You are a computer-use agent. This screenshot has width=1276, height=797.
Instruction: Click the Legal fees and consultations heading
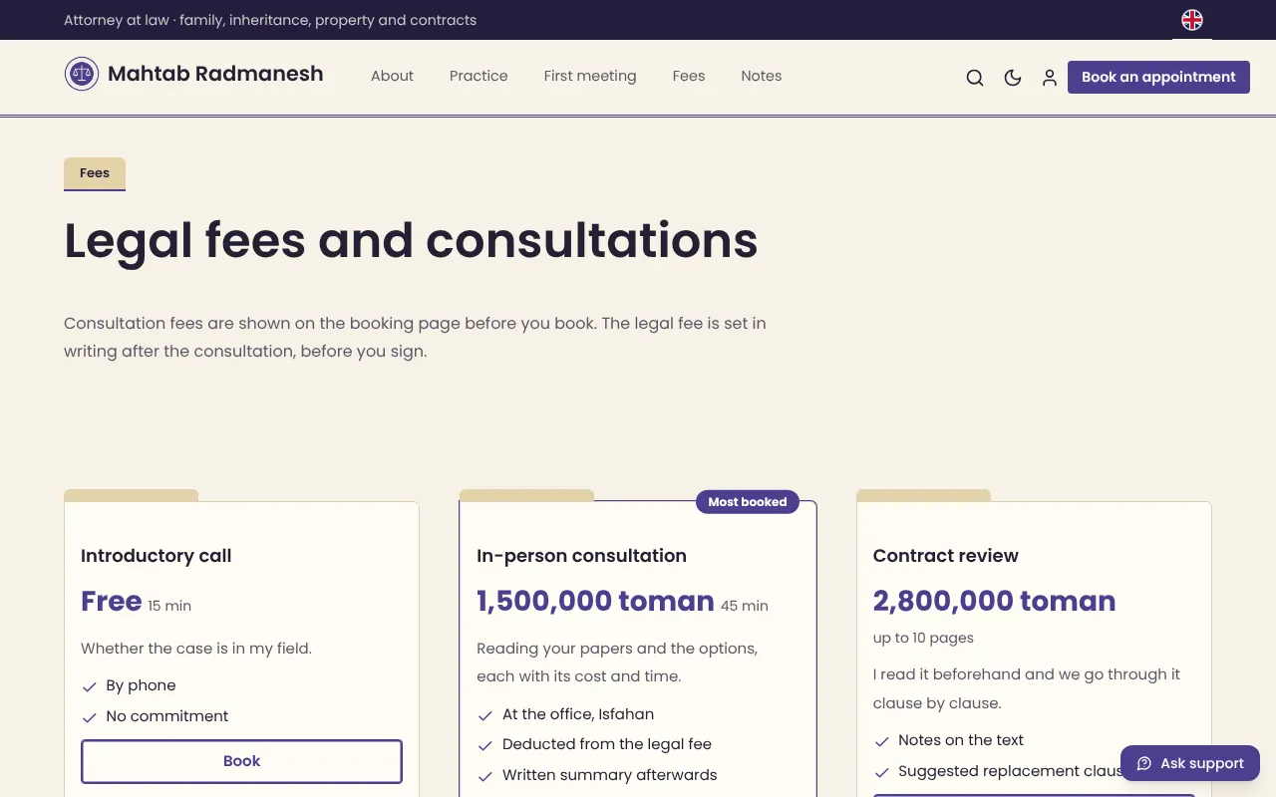tap(411, 241)
